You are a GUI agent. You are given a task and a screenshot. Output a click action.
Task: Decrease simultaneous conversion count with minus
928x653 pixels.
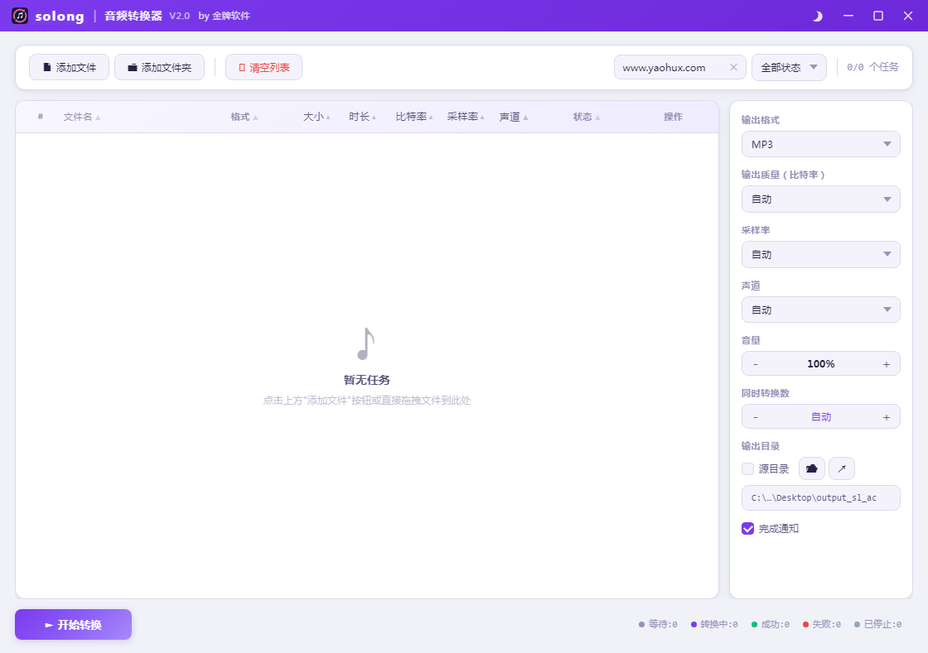tap(756, 417)
